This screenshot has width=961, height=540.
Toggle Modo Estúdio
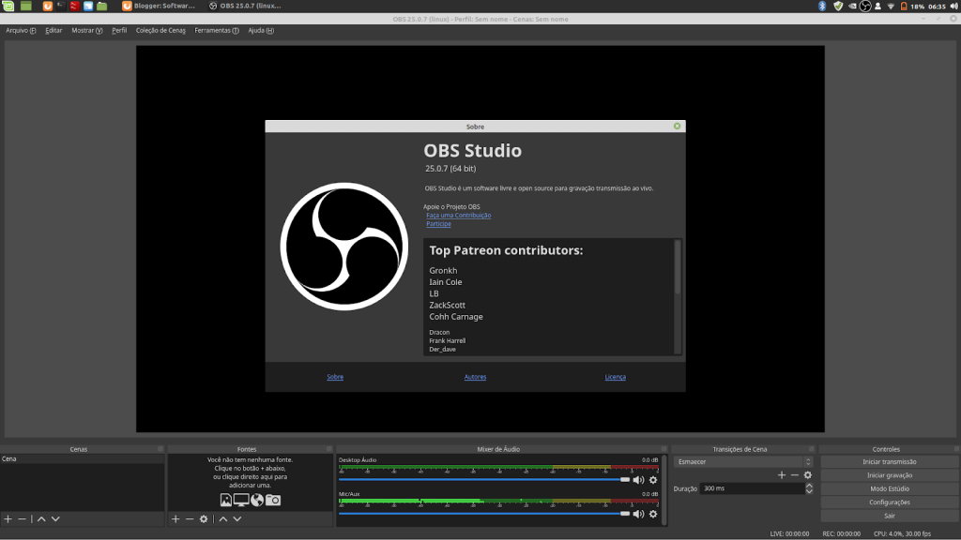coord(890,488)
